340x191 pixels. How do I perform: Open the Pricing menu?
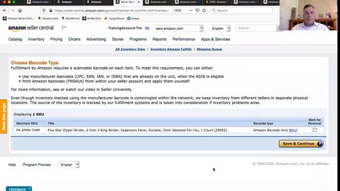[x=56, y=39]
